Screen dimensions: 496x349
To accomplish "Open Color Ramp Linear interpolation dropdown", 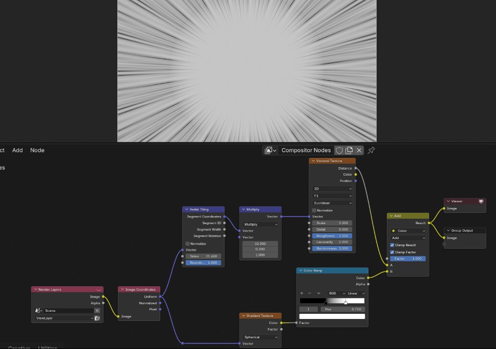I will tap(356, 293).
